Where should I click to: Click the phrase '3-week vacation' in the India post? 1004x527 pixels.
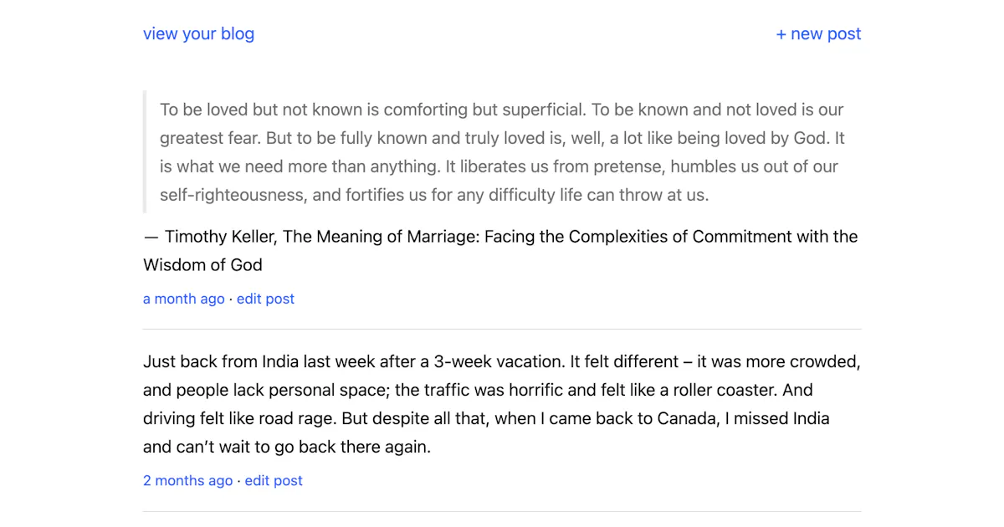(499, 362)
